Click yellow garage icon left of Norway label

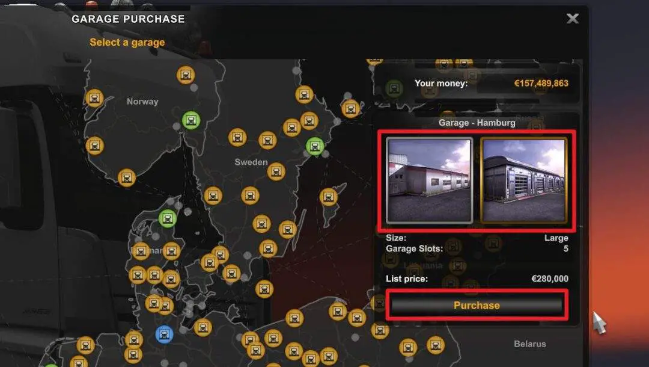(94, 98)
